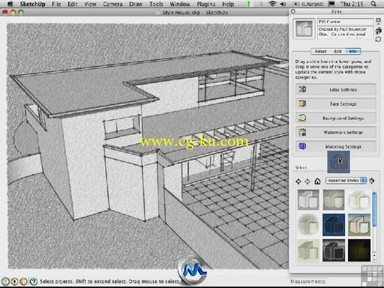Click the Face Settings cube icon
The width and height of the screenshot is (384, 288).
(302, 103)
